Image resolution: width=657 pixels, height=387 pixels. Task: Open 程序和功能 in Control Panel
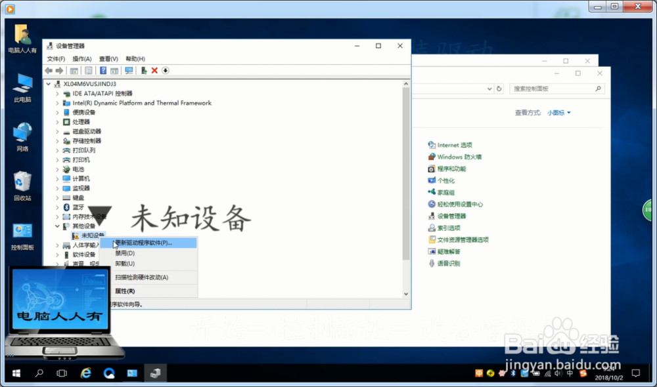pos(451,169)
